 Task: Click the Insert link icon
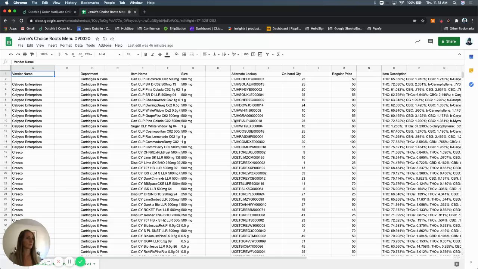(246, 54)
